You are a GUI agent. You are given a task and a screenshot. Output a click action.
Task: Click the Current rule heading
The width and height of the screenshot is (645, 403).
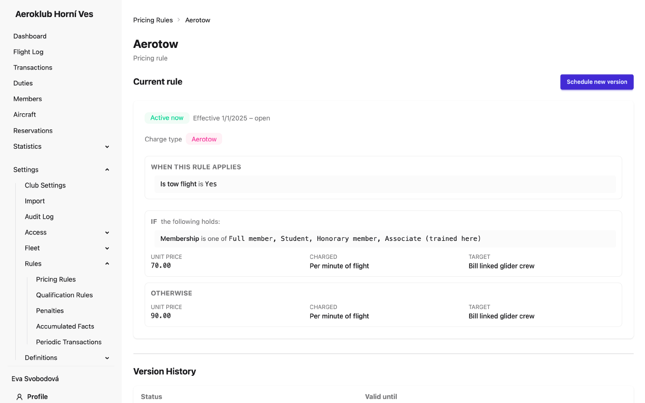tap(158, 82)
